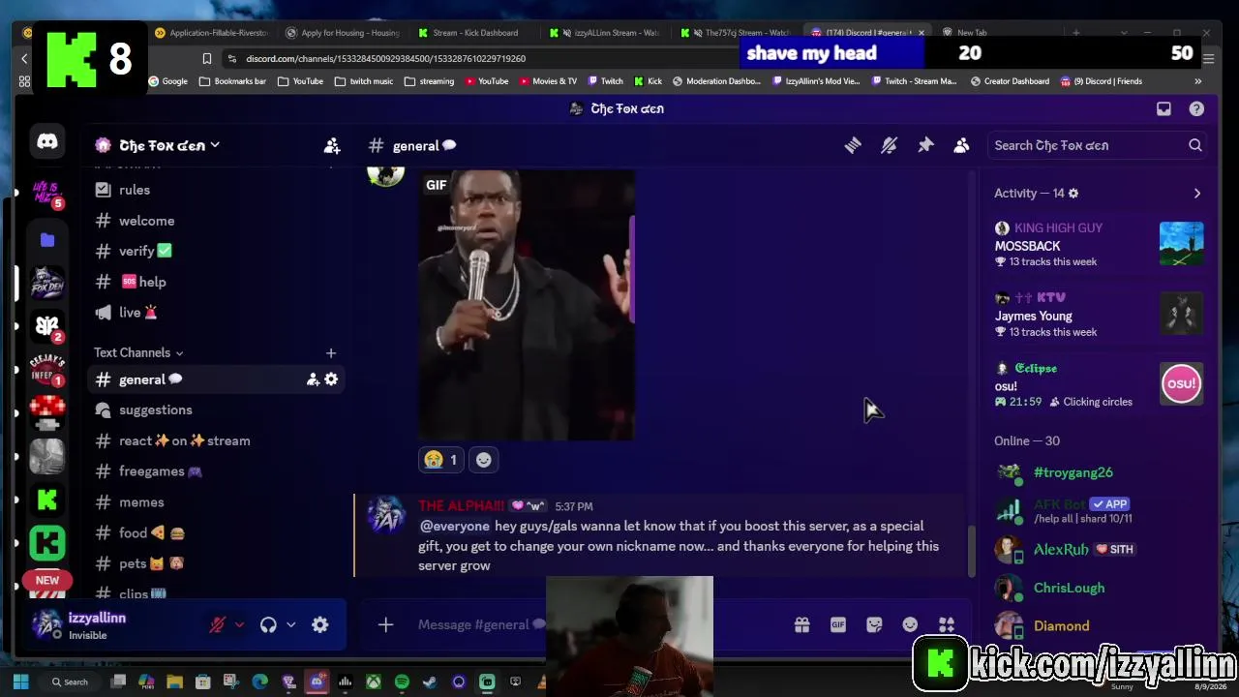Viewport: 1239px width, 697px height.
Task: Open the apps launcher icon in message bar
Action: click(x=947, y=625)
